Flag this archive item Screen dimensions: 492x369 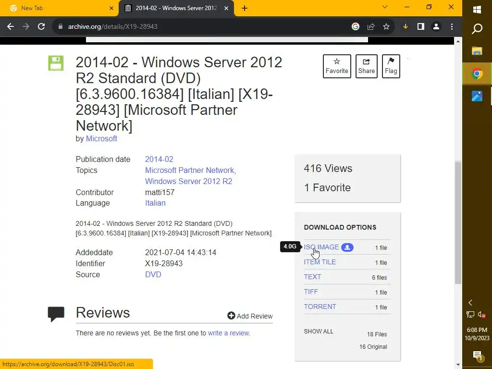click(x=391, y=66)
